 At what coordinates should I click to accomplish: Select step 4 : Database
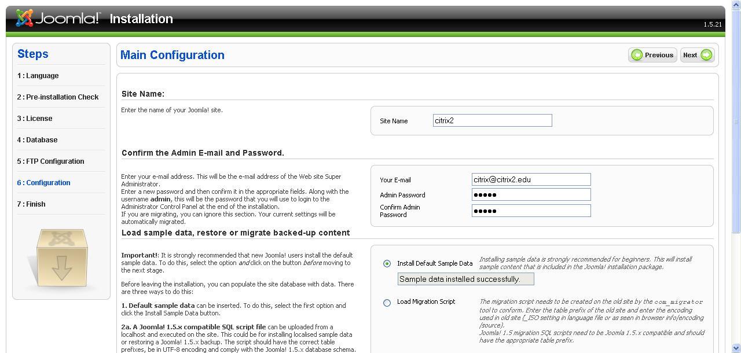pyautogui.click(x=38, y=140)
